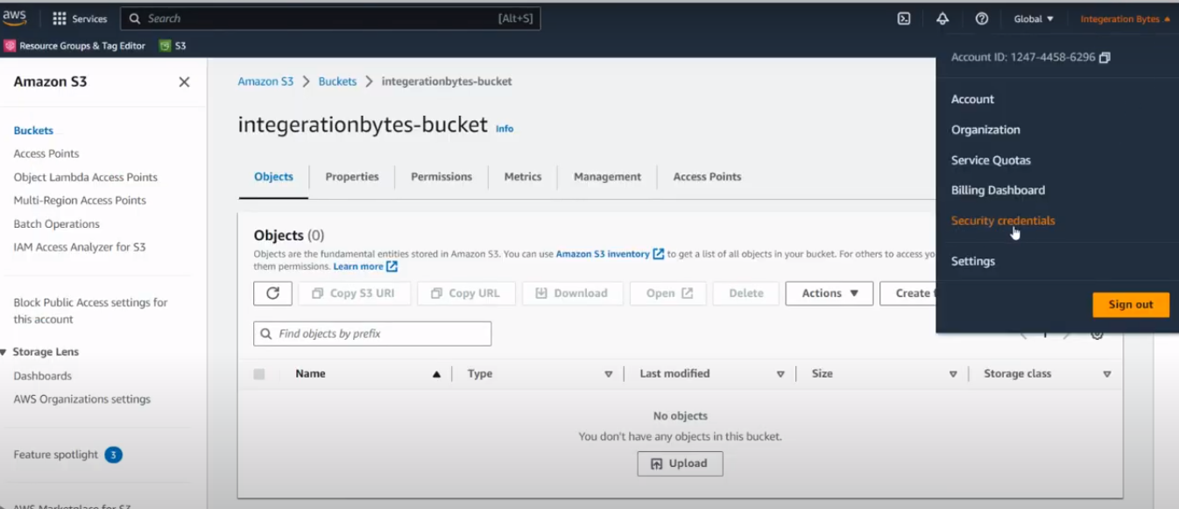Open the help question mark icon
This screenshot has height=509, width=1179.
(982, 18)
